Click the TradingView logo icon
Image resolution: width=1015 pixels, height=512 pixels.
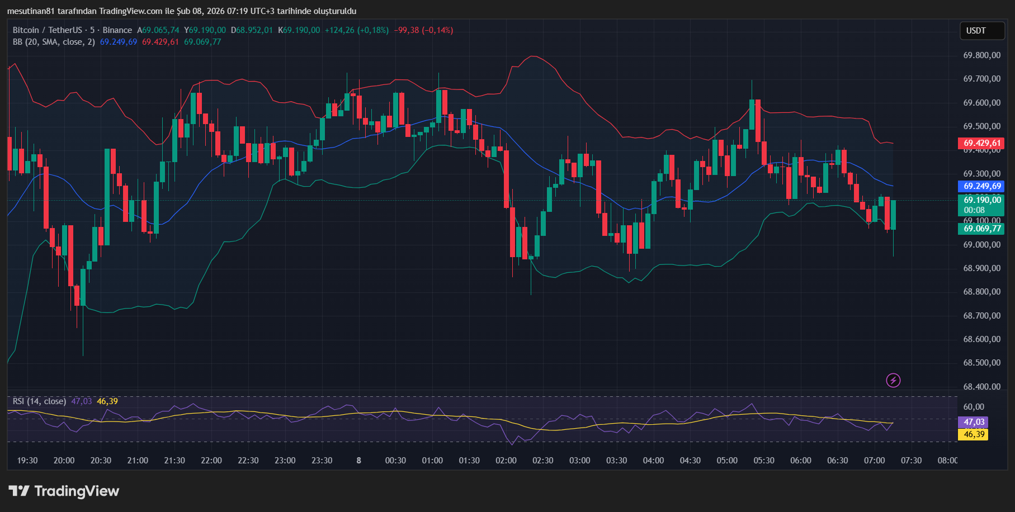coord(19,491)
